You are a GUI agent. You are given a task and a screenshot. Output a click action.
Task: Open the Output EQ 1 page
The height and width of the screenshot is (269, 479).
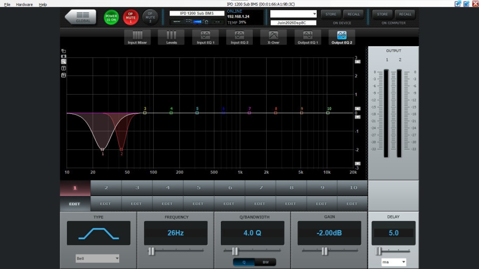point(308,38)
